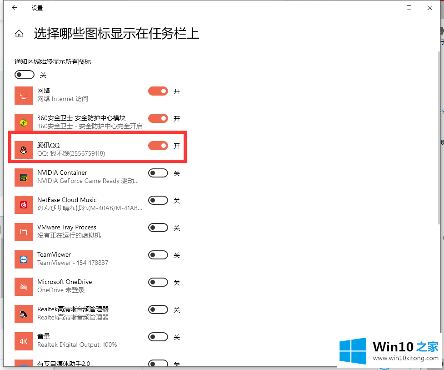Click the vertical scrollbar thumb

coord(439,138)
